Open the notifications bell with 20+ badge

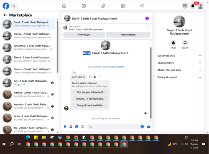pyautogui.click(x=193, y=6)
